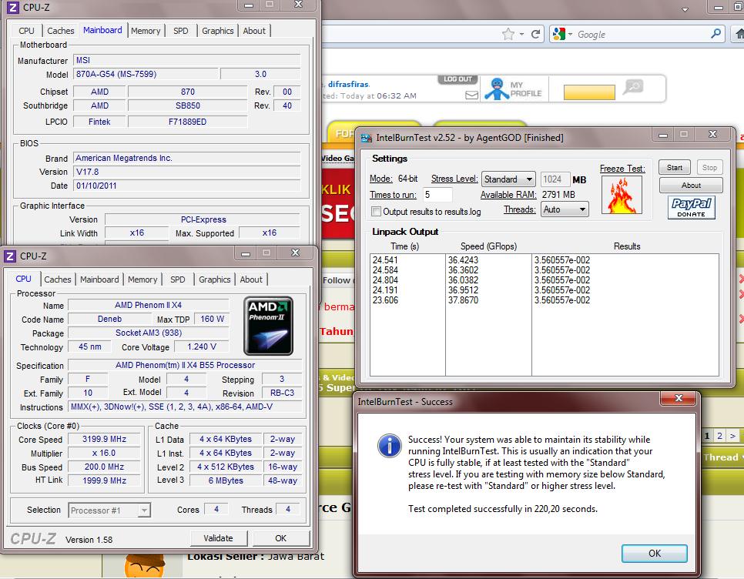This screenshot has width=744, height=579.
Task: Open About tab in CPU-Z Motherboard window
Action: click(254, 31)
